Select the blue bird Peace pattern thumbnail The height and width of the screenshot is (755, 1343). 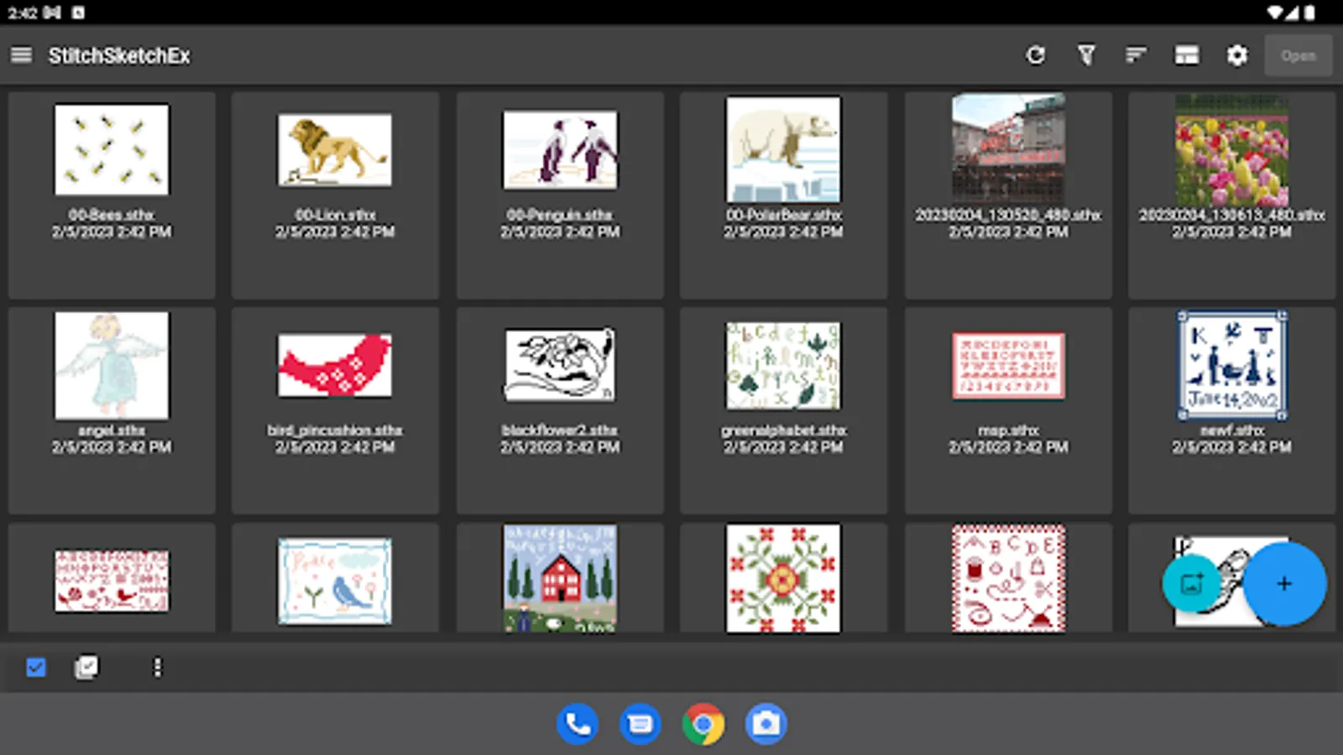point(335,581)
